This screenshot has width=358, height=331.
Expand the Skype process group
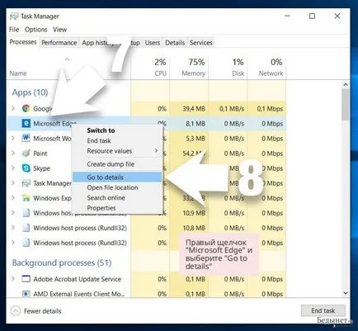[13, 168]
